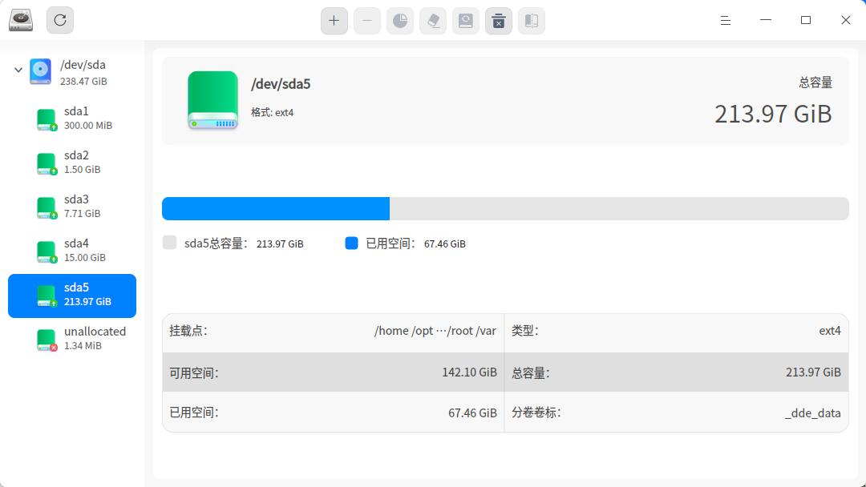This screenshot has width=866, height=487.
Task: Click the 总容量 heading at top right
Action: click(x=815, y=83)
